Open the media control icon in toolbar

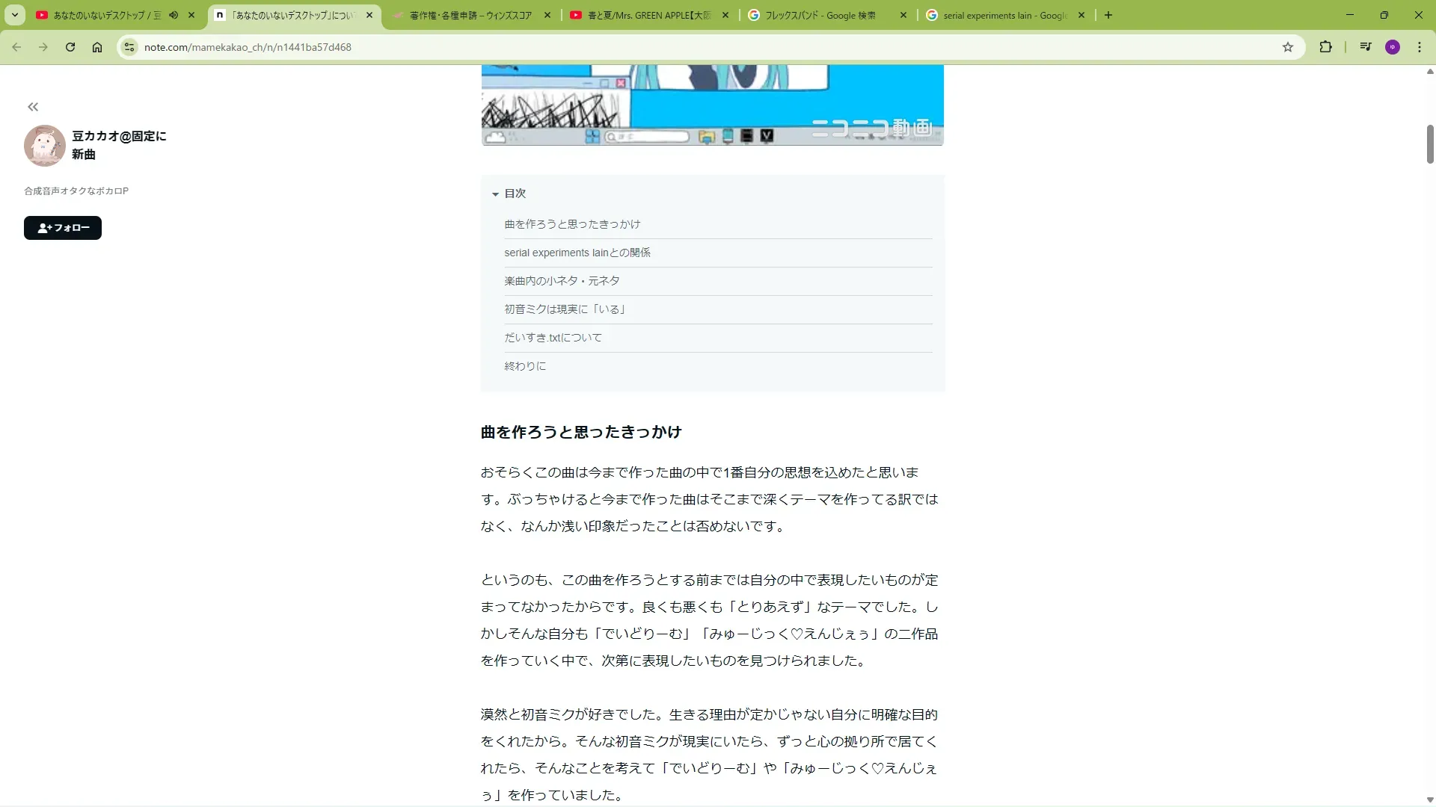pyautogui.click(x=1366, y=47)
